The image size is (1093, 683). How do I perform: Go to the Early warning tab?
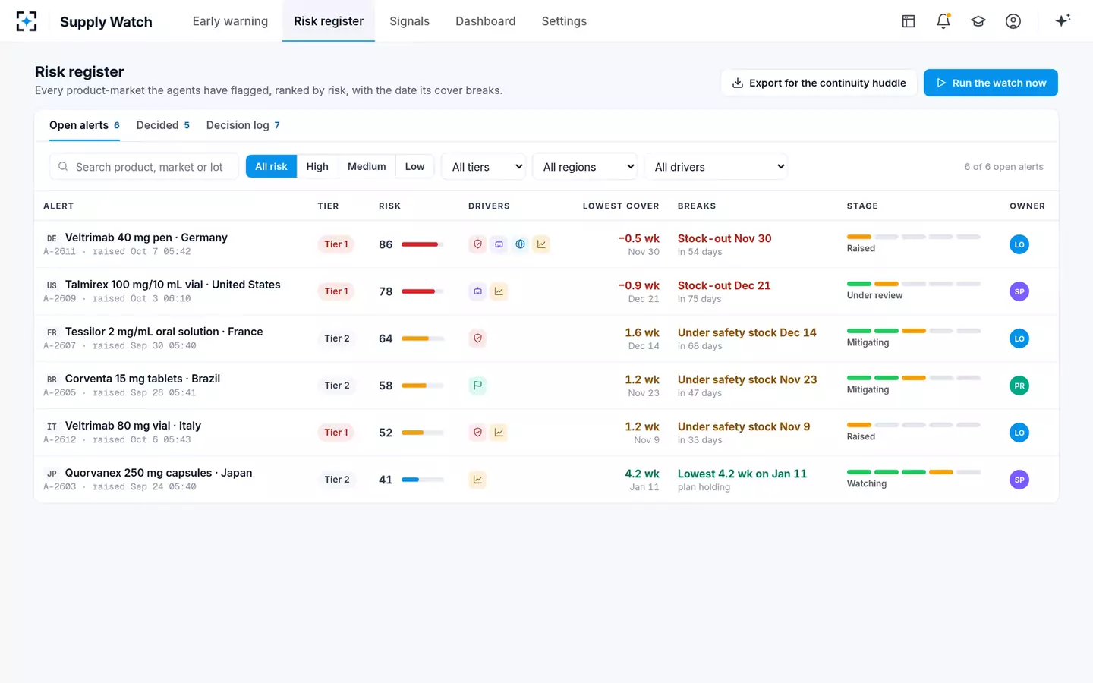pyautogui.click(x=230, y=21)
